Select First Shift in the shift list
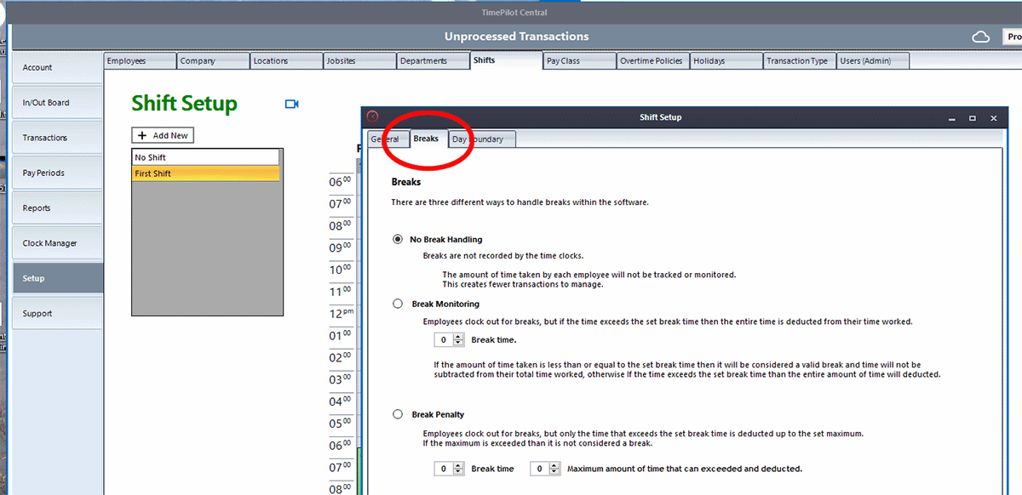 pyautogui.click(x=204, y=173)
